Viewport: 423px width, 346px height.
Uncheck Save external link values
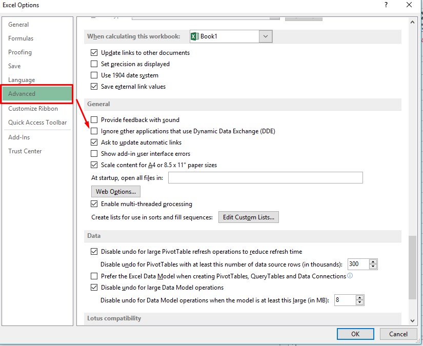pyautogui.click(x=94, y=86)
